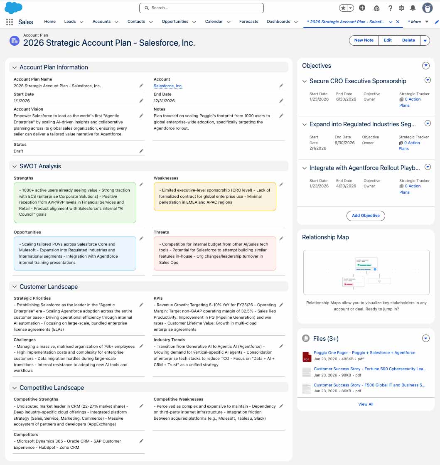Click the Poggio One Pager PDF file icon
The image size is (440, 465).
(x=307, y=357)
